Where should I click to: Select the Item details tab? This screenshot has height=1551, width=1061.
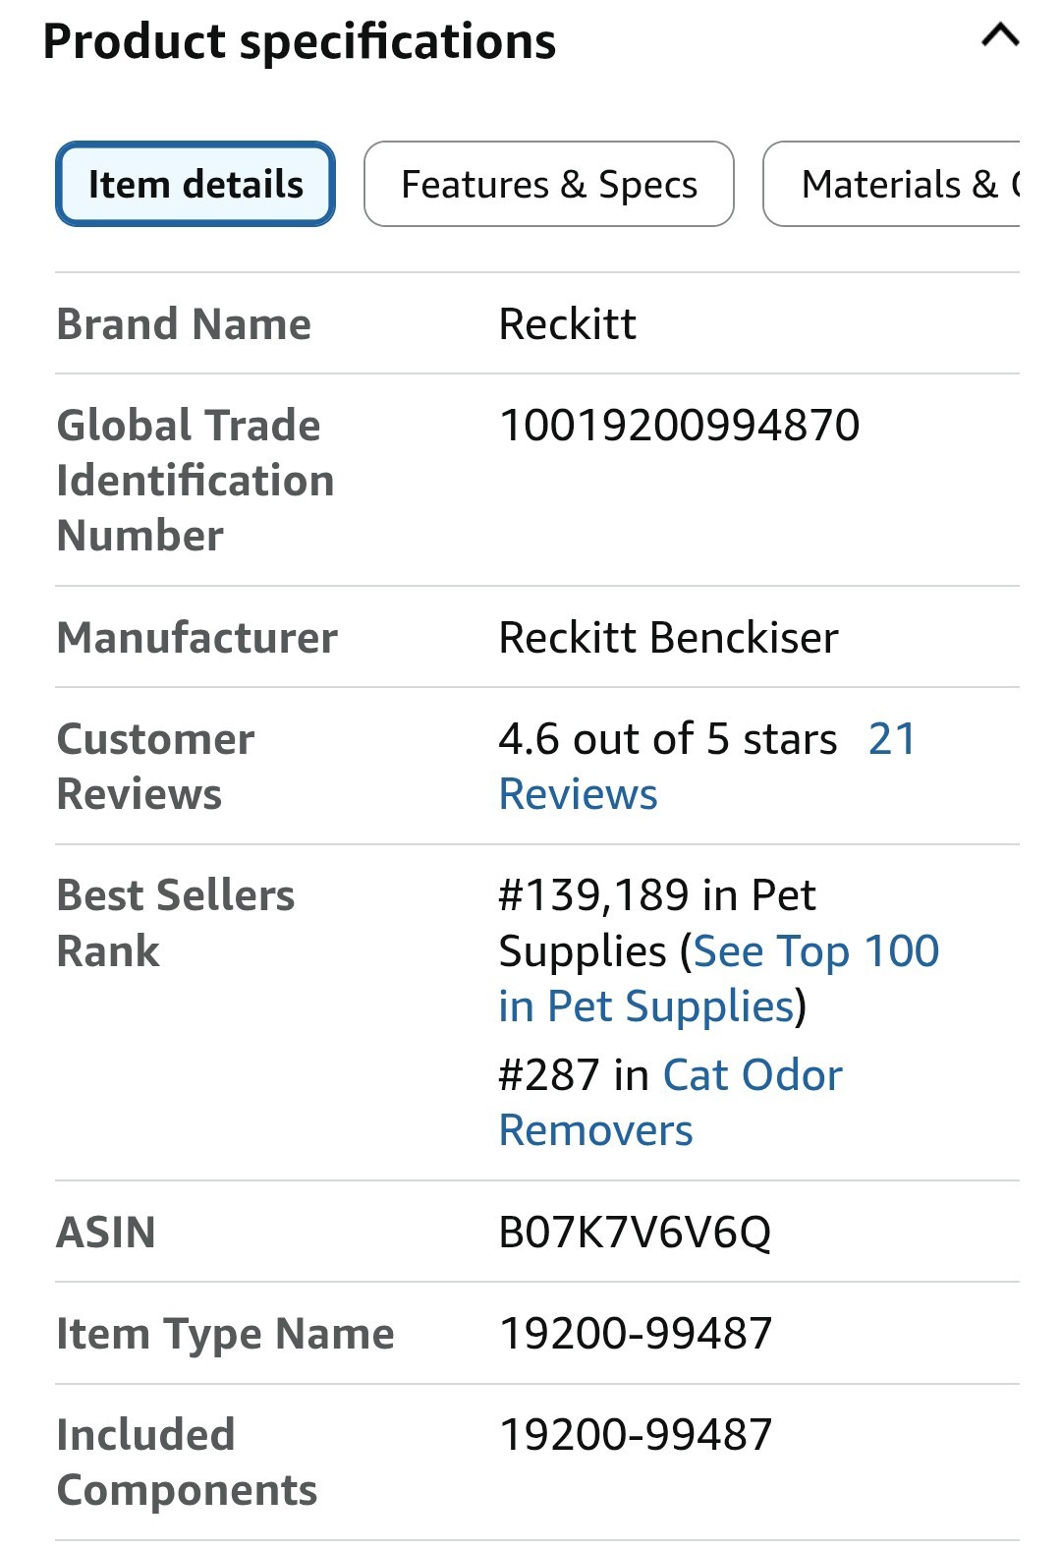coord(195,184)
